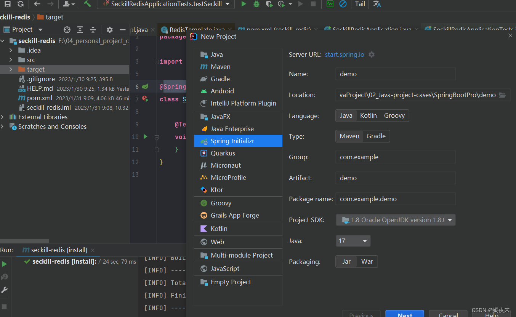Open the run configuration dropdown SeckillRedisApplicationTests.testSeckill
516x317 pixels.
[x=165, y=4]
